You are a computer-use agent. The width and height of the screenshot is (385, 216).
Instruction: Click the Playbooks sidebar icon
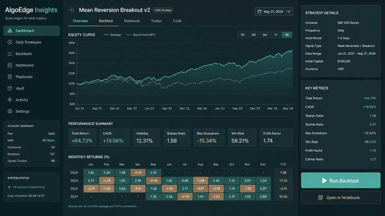click(x=10, y=77)
